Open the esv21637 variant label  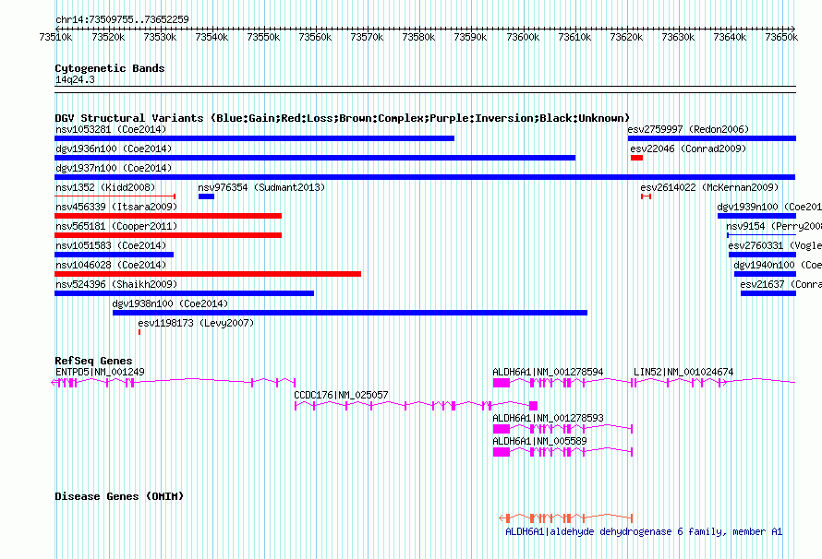(x=780, y=284)
